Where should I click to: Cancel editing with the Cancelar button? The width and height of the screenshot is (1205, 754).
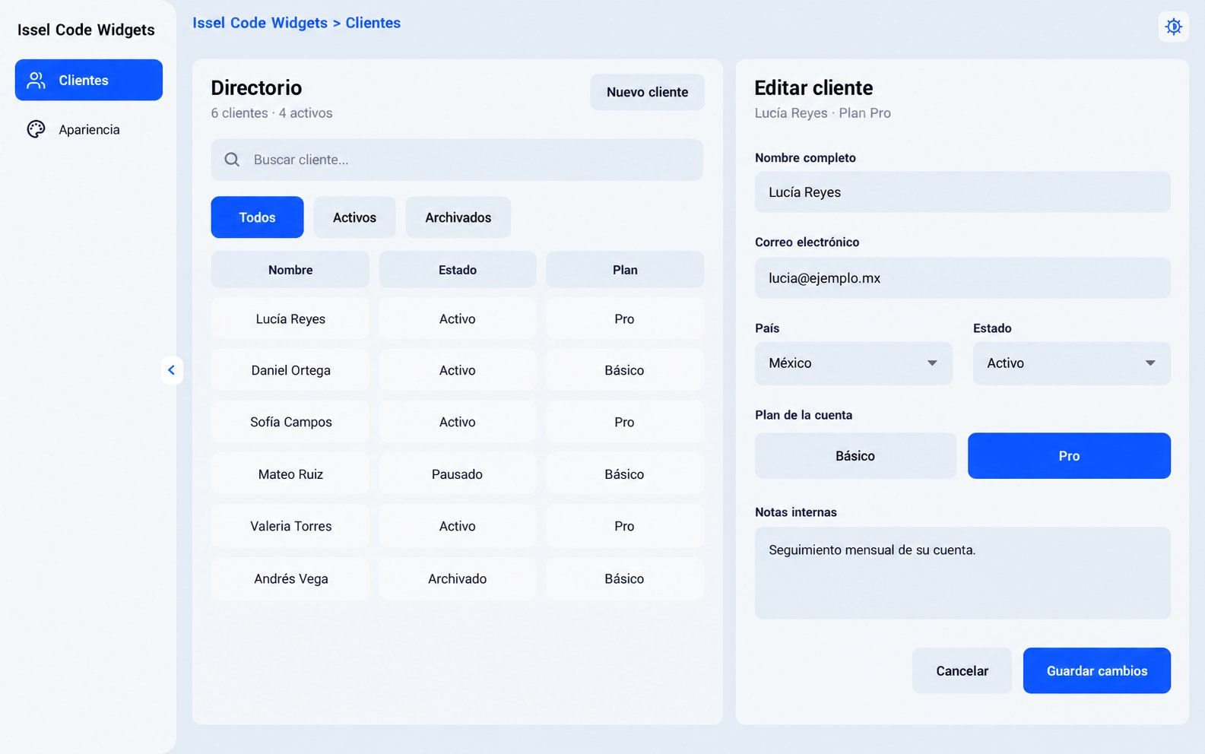[x=962, y=670]
